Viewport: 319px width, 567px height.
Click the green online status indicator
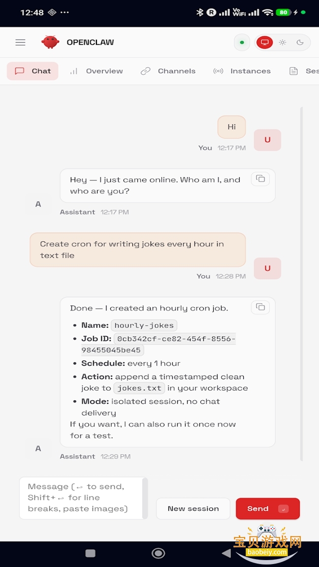[242, 42]
